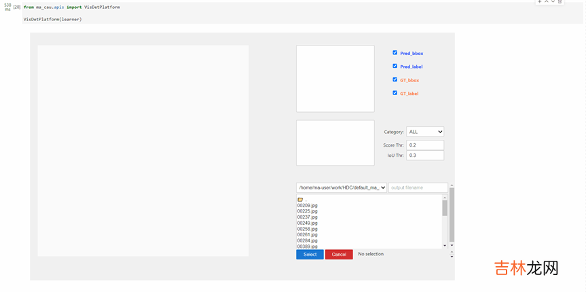Disable the GT_bbox checkbox
Viewport: 586px width, 292px height.
[x=395, y=80]
